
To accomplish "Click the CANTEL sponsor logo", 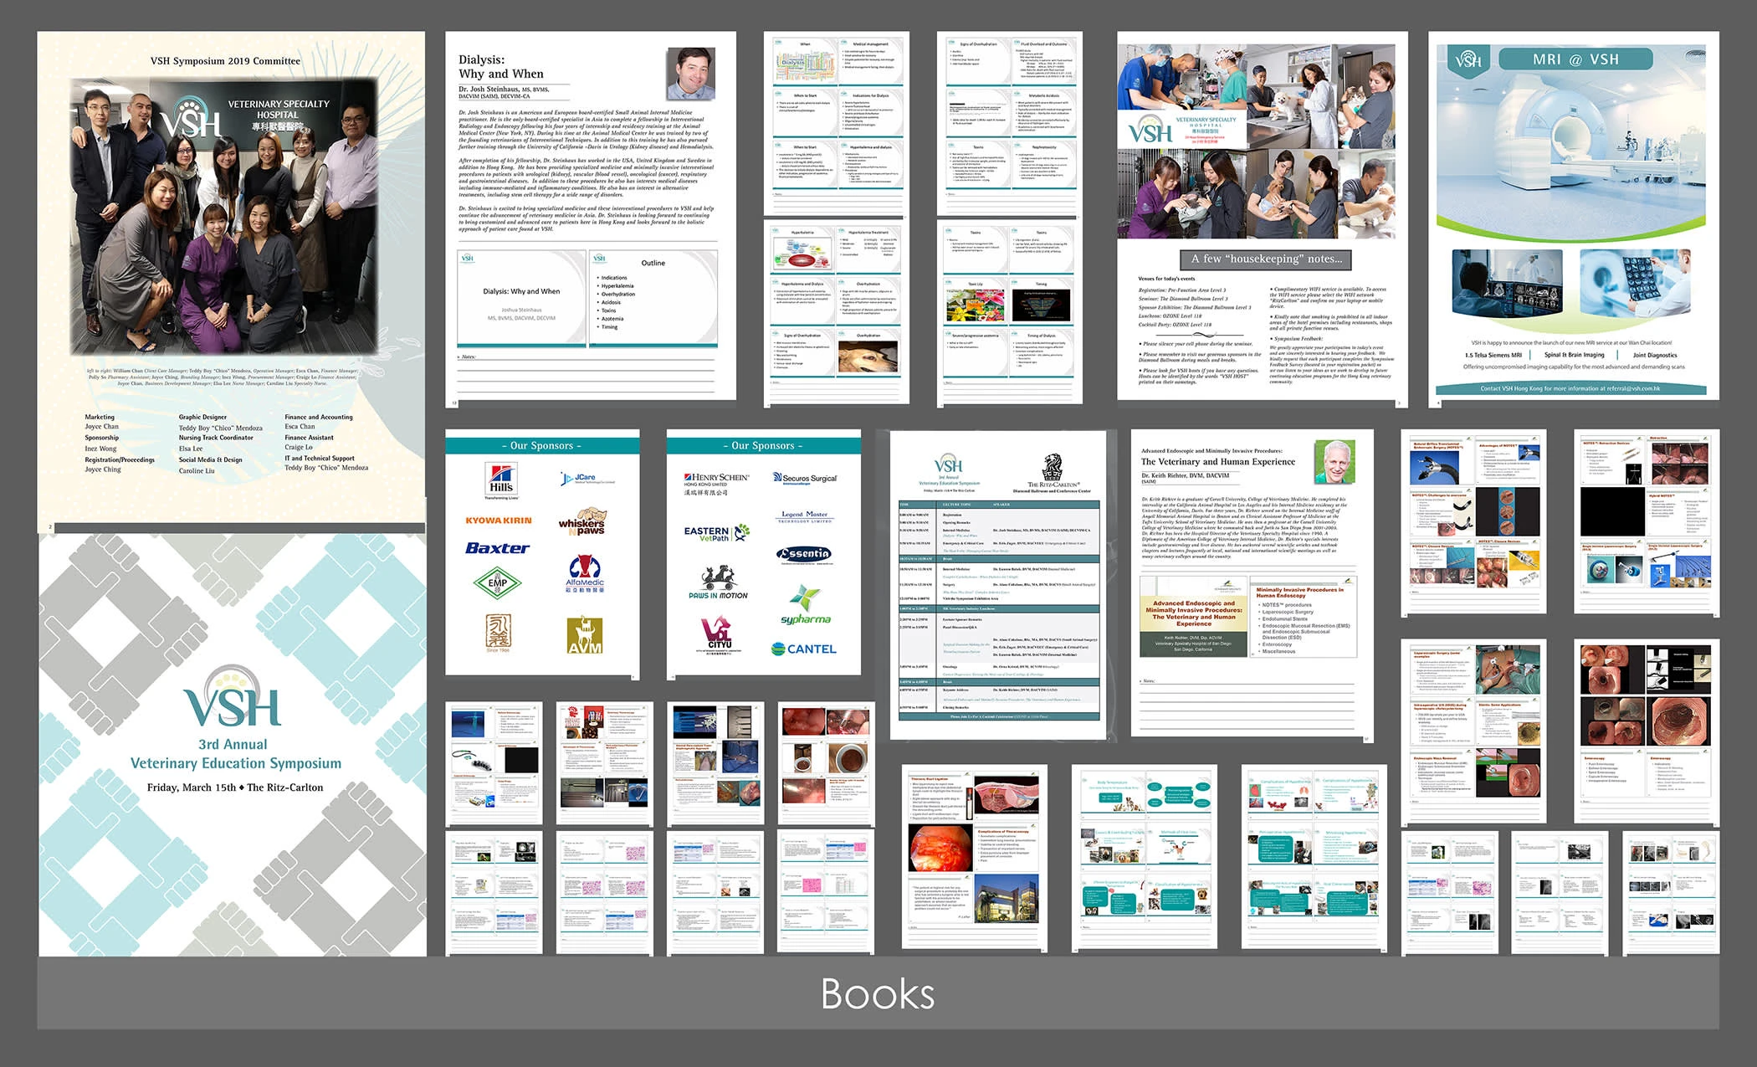I will click(803, 649).
